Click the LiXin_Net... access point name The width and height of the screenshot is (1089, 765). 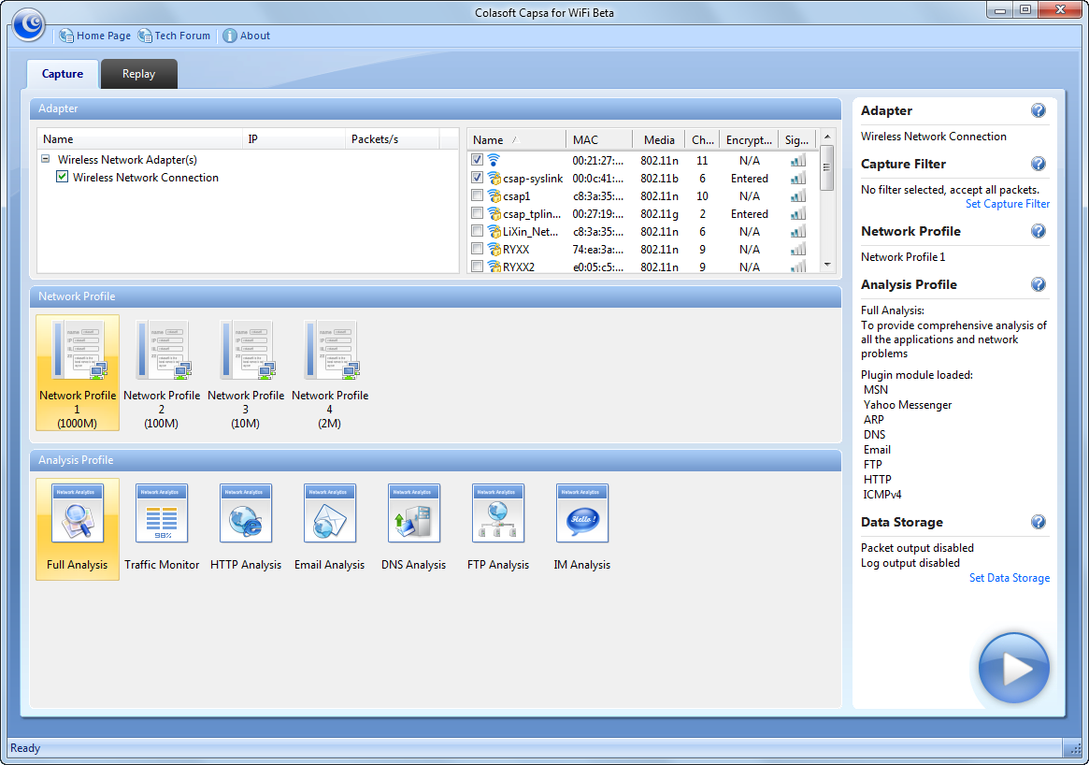pyautogui.click(x=531, y=231)
